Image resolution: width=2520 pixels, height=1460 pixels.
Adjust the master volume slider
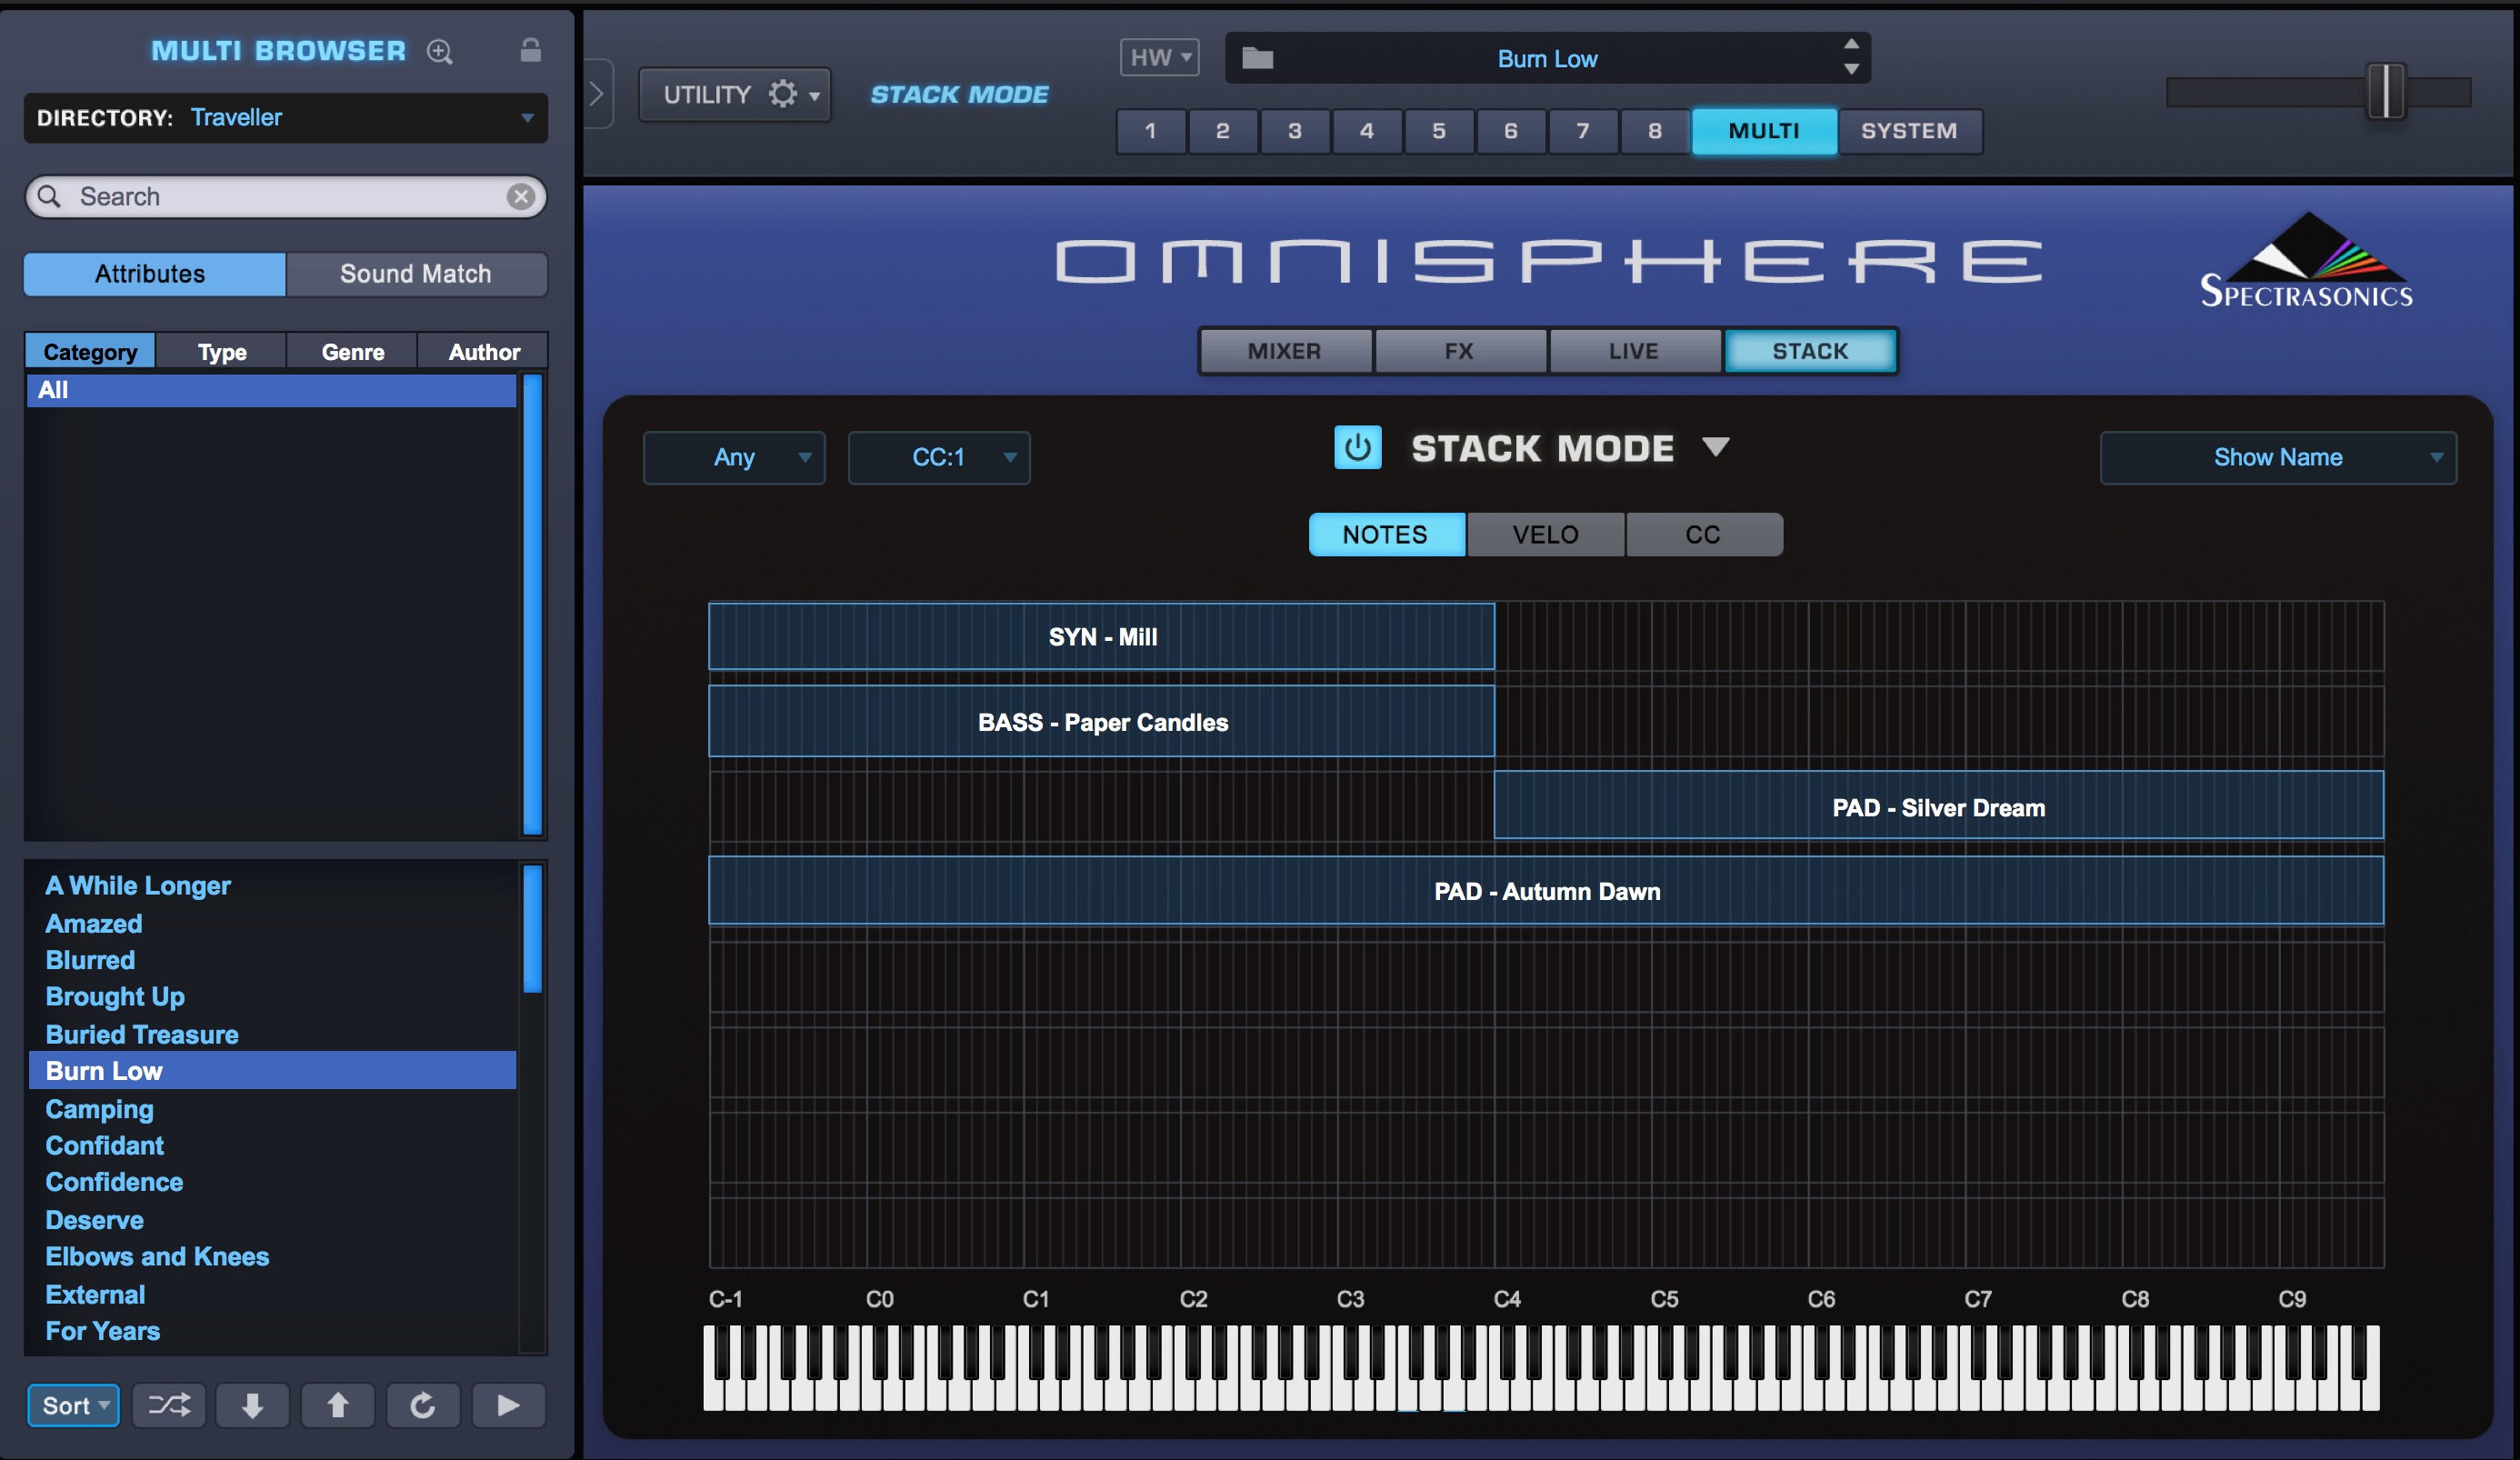click(x=2386, y=92)
